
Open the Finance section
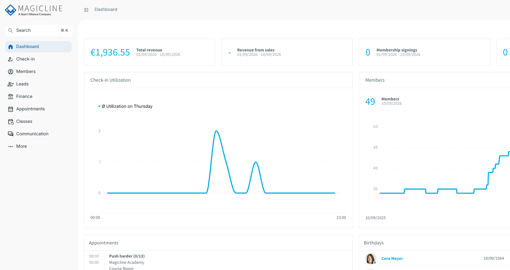click(x=38, y=97)
